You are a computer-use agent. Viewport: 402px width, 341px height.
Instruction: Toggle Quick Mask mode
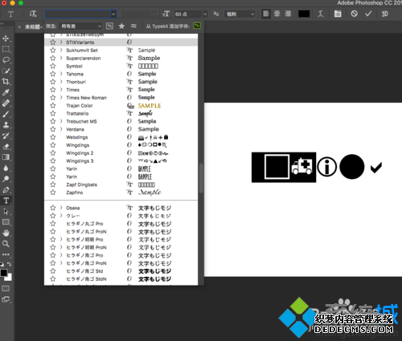pos(6,288)
